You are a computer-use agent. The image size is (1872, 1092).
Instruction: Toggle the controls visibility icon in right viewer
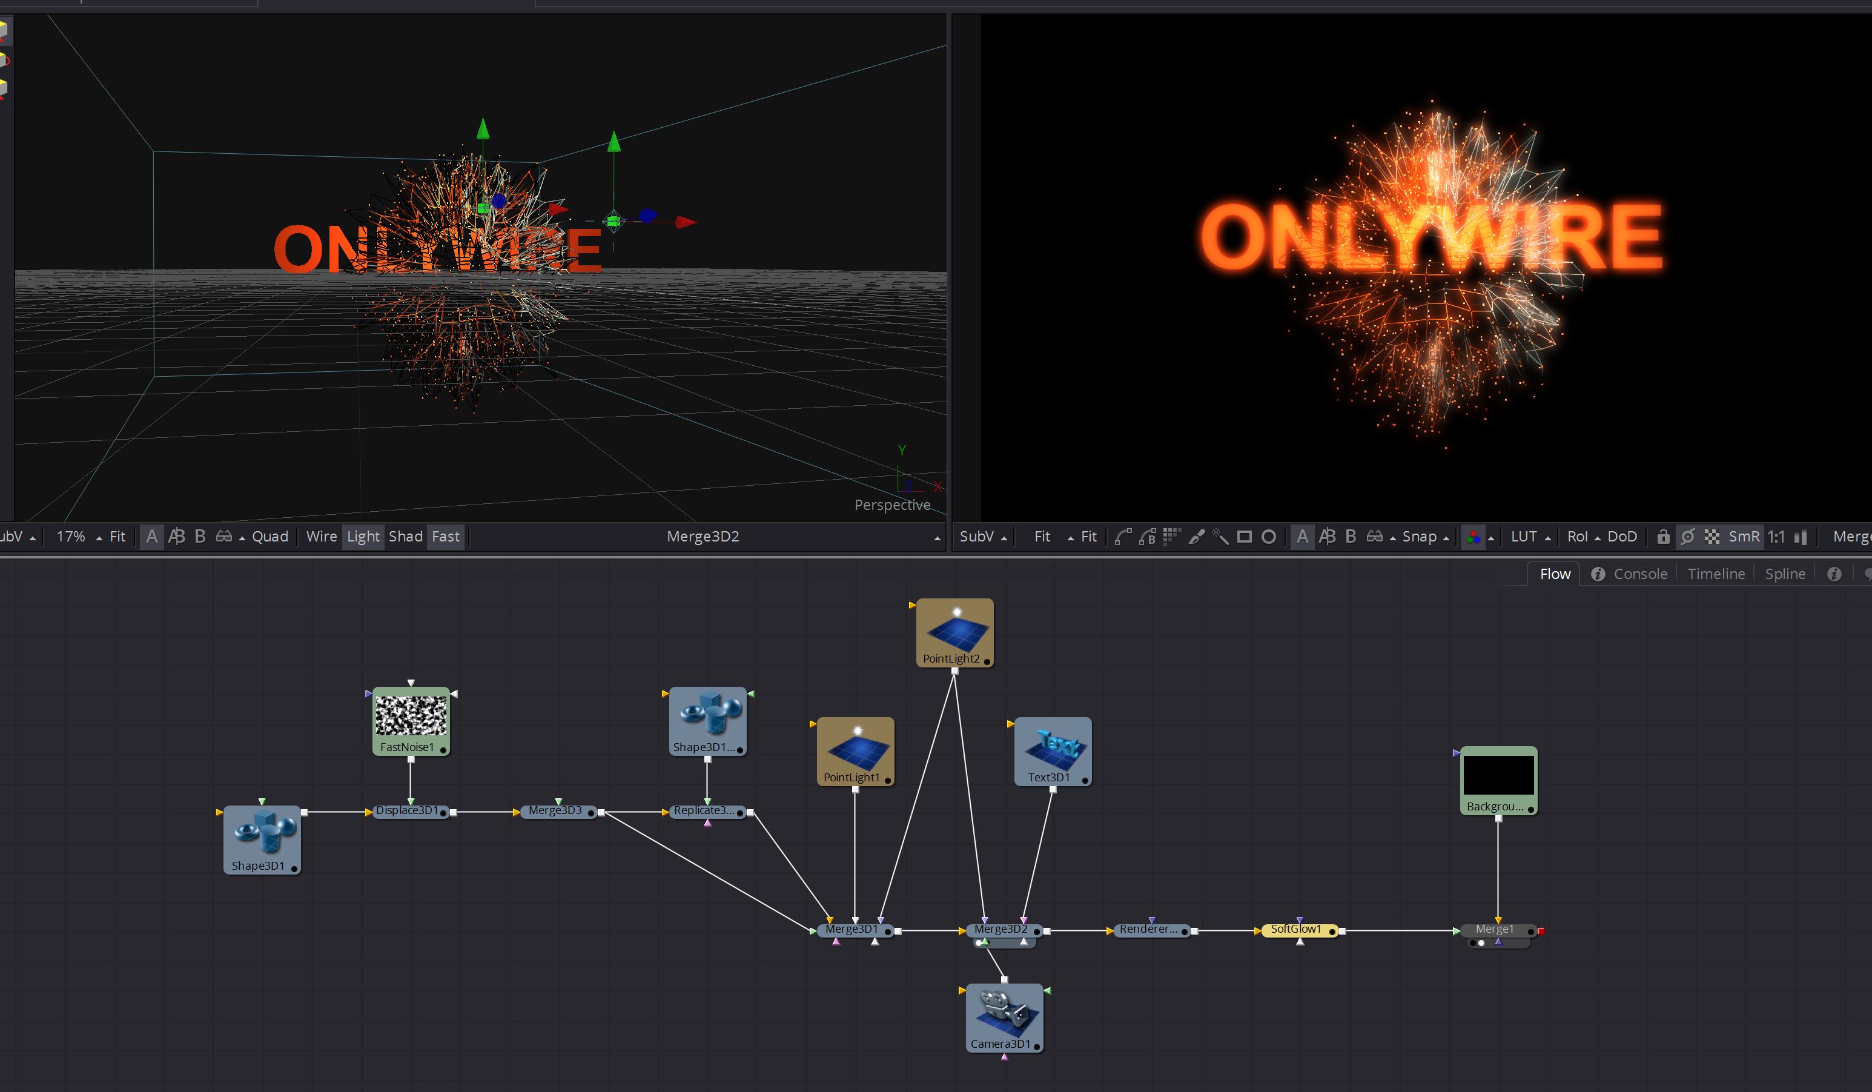1688,537
